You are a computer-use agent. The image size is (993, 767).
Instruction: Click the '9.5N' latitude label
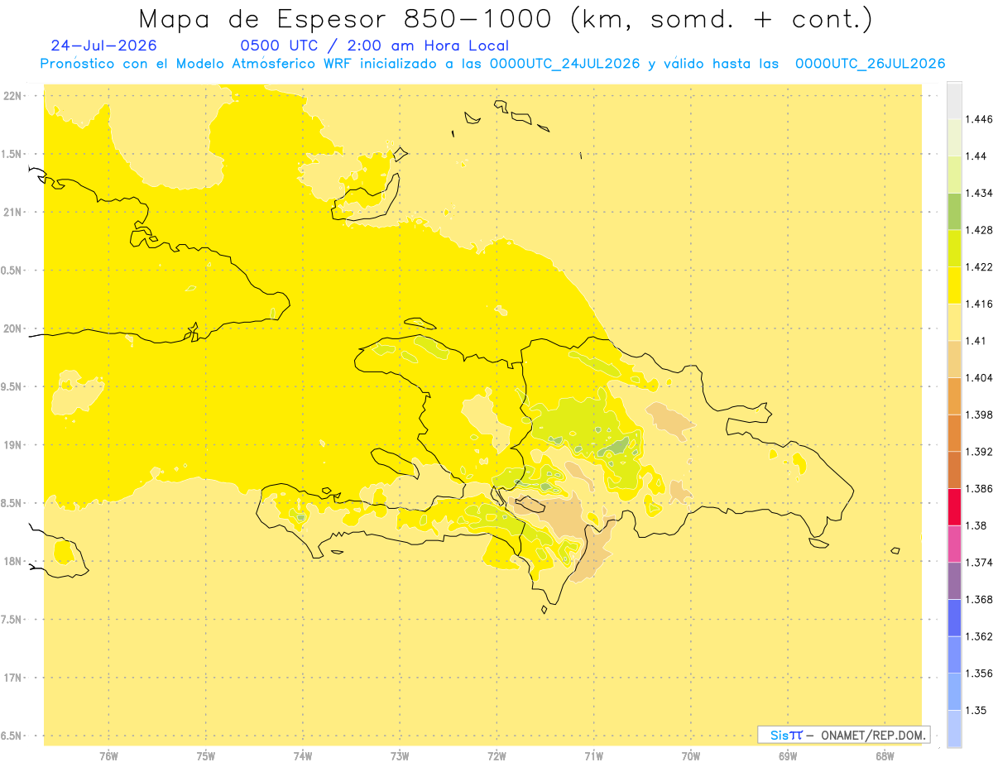(x=12, y=387)
